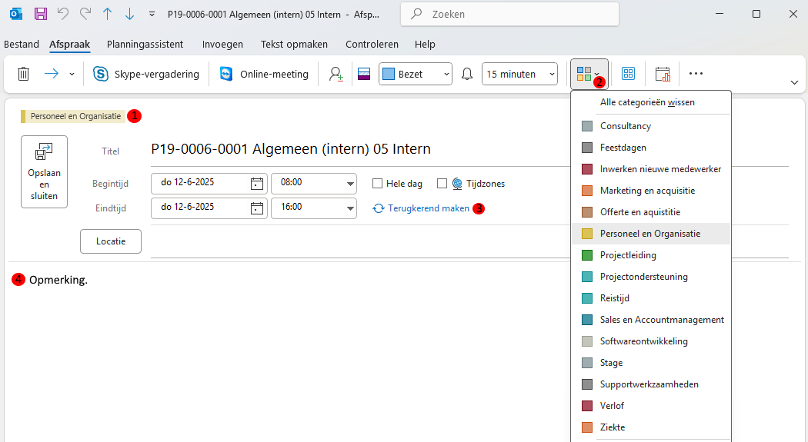Screen dimensions: 808x442
Task: Choose the Supportwerkzaamheden category
Action: point(651,385)
